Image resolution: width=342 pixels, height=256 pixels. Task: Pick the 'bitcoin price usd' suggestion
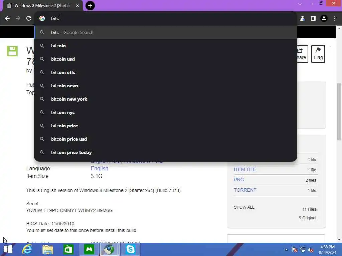166,139
